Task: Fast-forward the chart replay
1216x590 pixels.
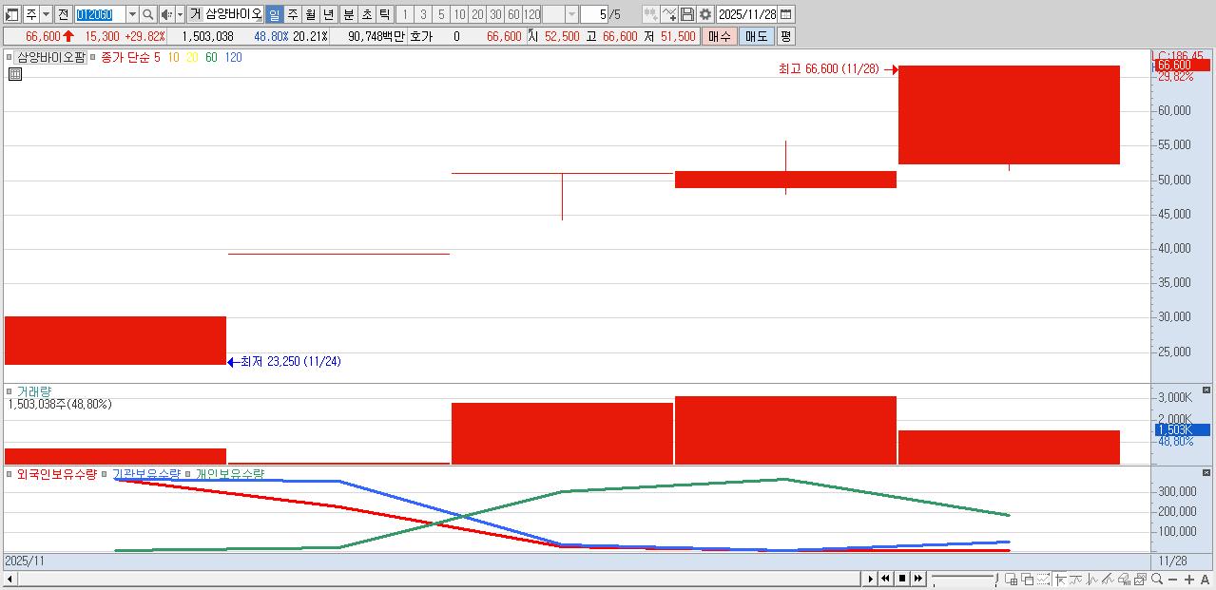Action: (x=917, y=579)
